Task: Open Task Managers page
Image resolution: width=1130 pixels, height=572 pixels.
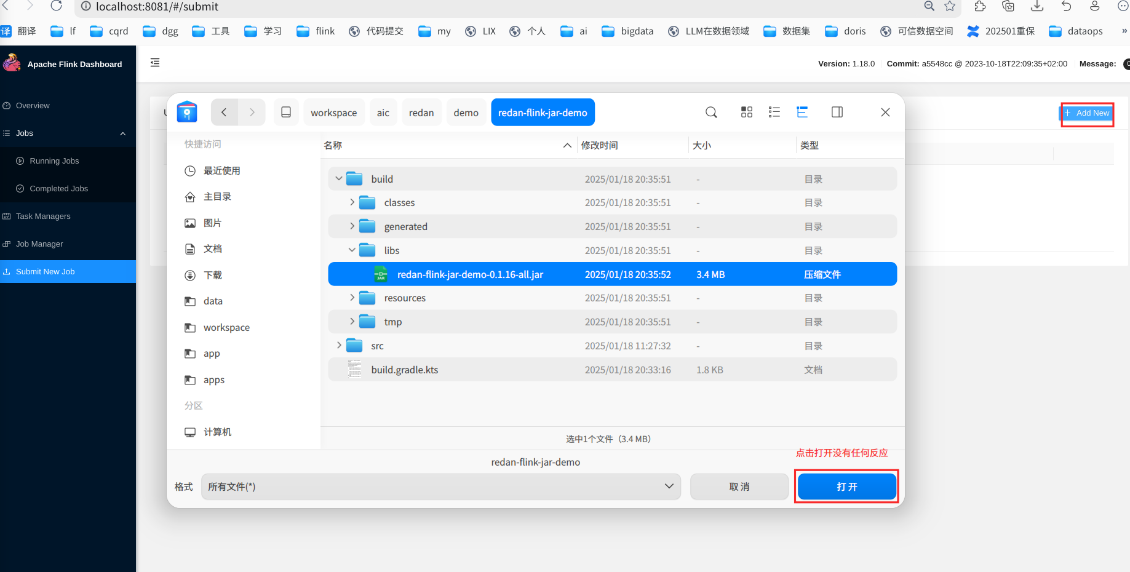Action: coord(43,216)
